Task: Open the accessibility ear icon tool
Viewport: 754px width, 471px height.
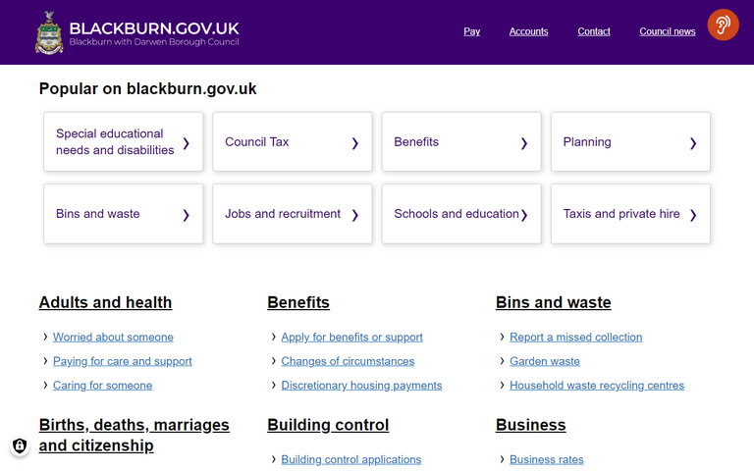Action: (x=723, y=25)
